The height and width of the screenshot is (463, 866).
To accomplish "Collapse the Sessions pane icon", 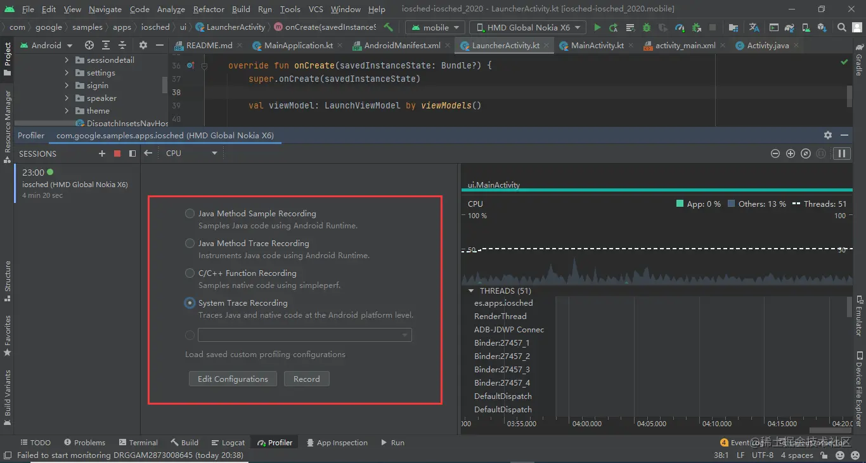I will click(x=132, y=153).
